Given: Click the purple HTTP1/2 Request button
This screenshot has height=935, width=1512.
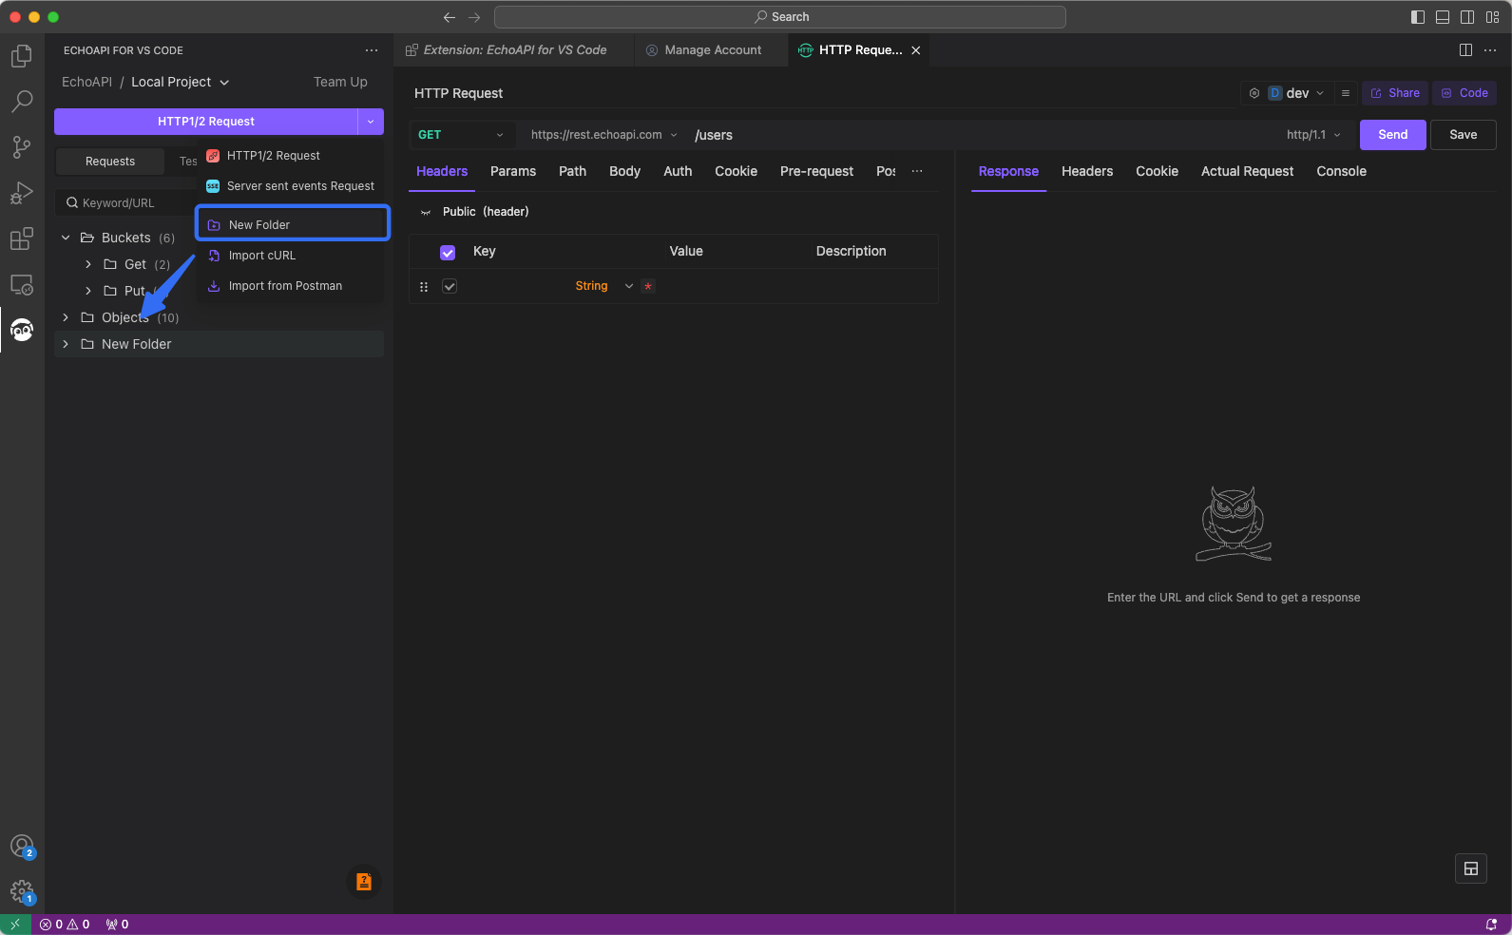Looking at the screenshot, I should pos(205,122).
